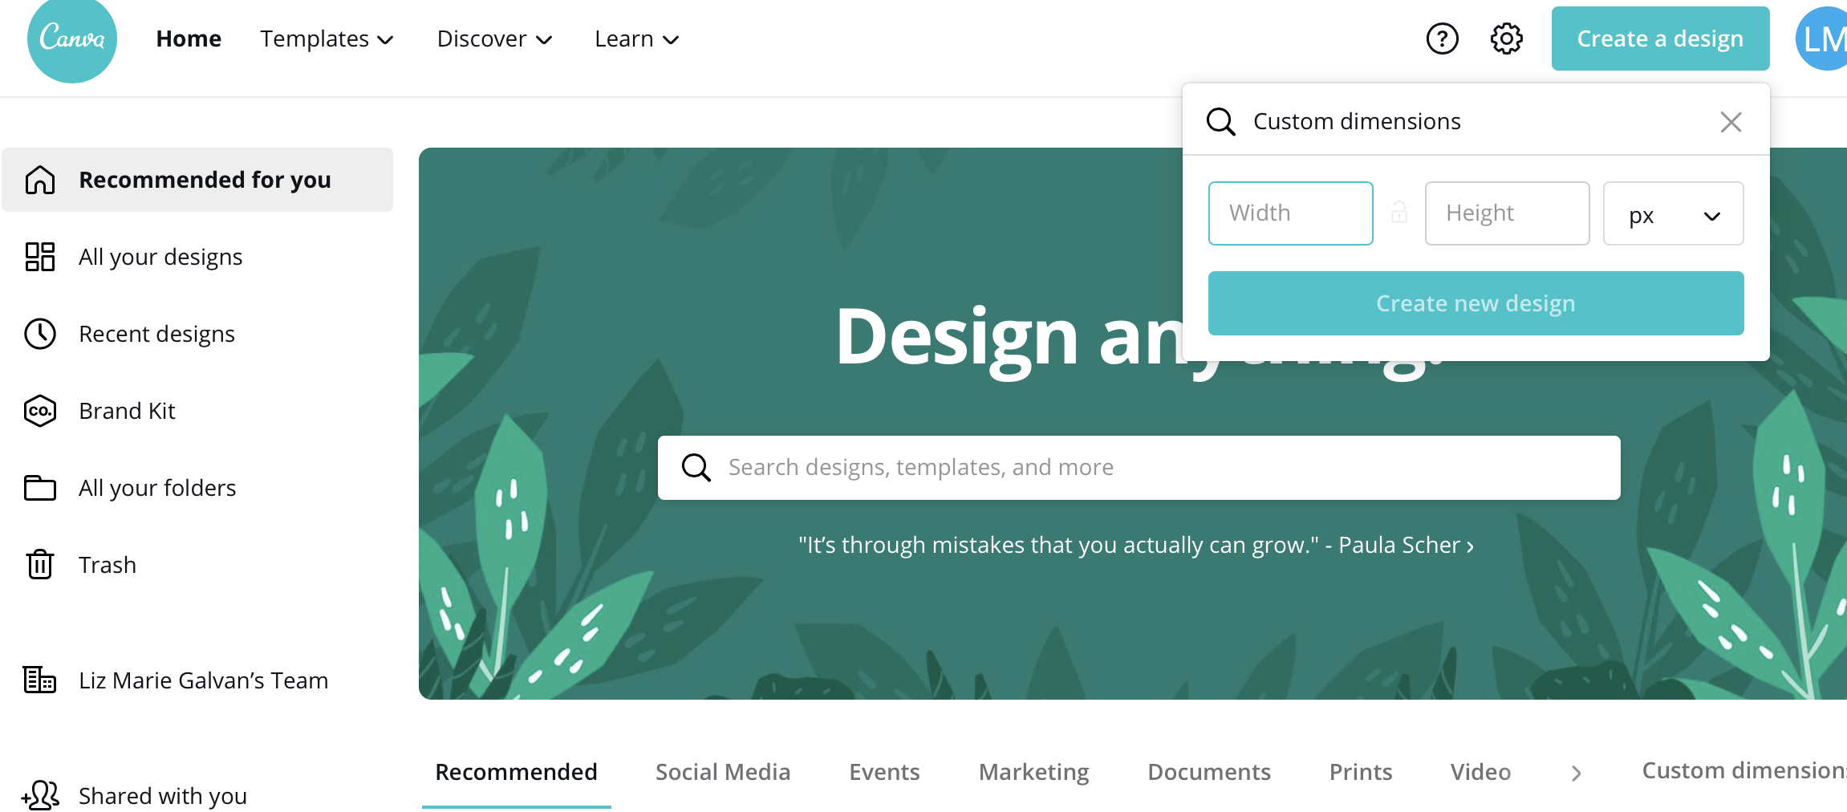Open the px units dropdown

[1673, 213]
